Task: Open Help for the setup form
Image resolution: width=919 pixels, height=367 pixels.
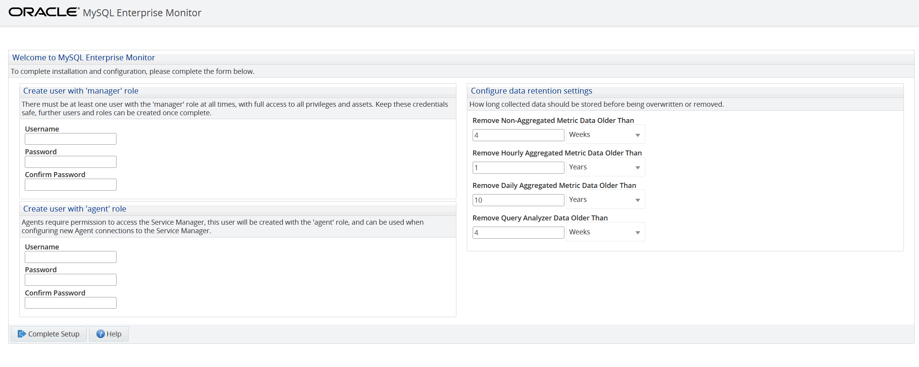Action: pos(109,334)
